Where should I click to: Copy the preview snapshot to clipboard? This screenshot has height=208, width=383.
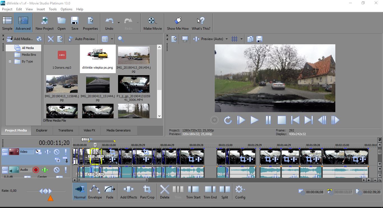[x=250, y=39]
